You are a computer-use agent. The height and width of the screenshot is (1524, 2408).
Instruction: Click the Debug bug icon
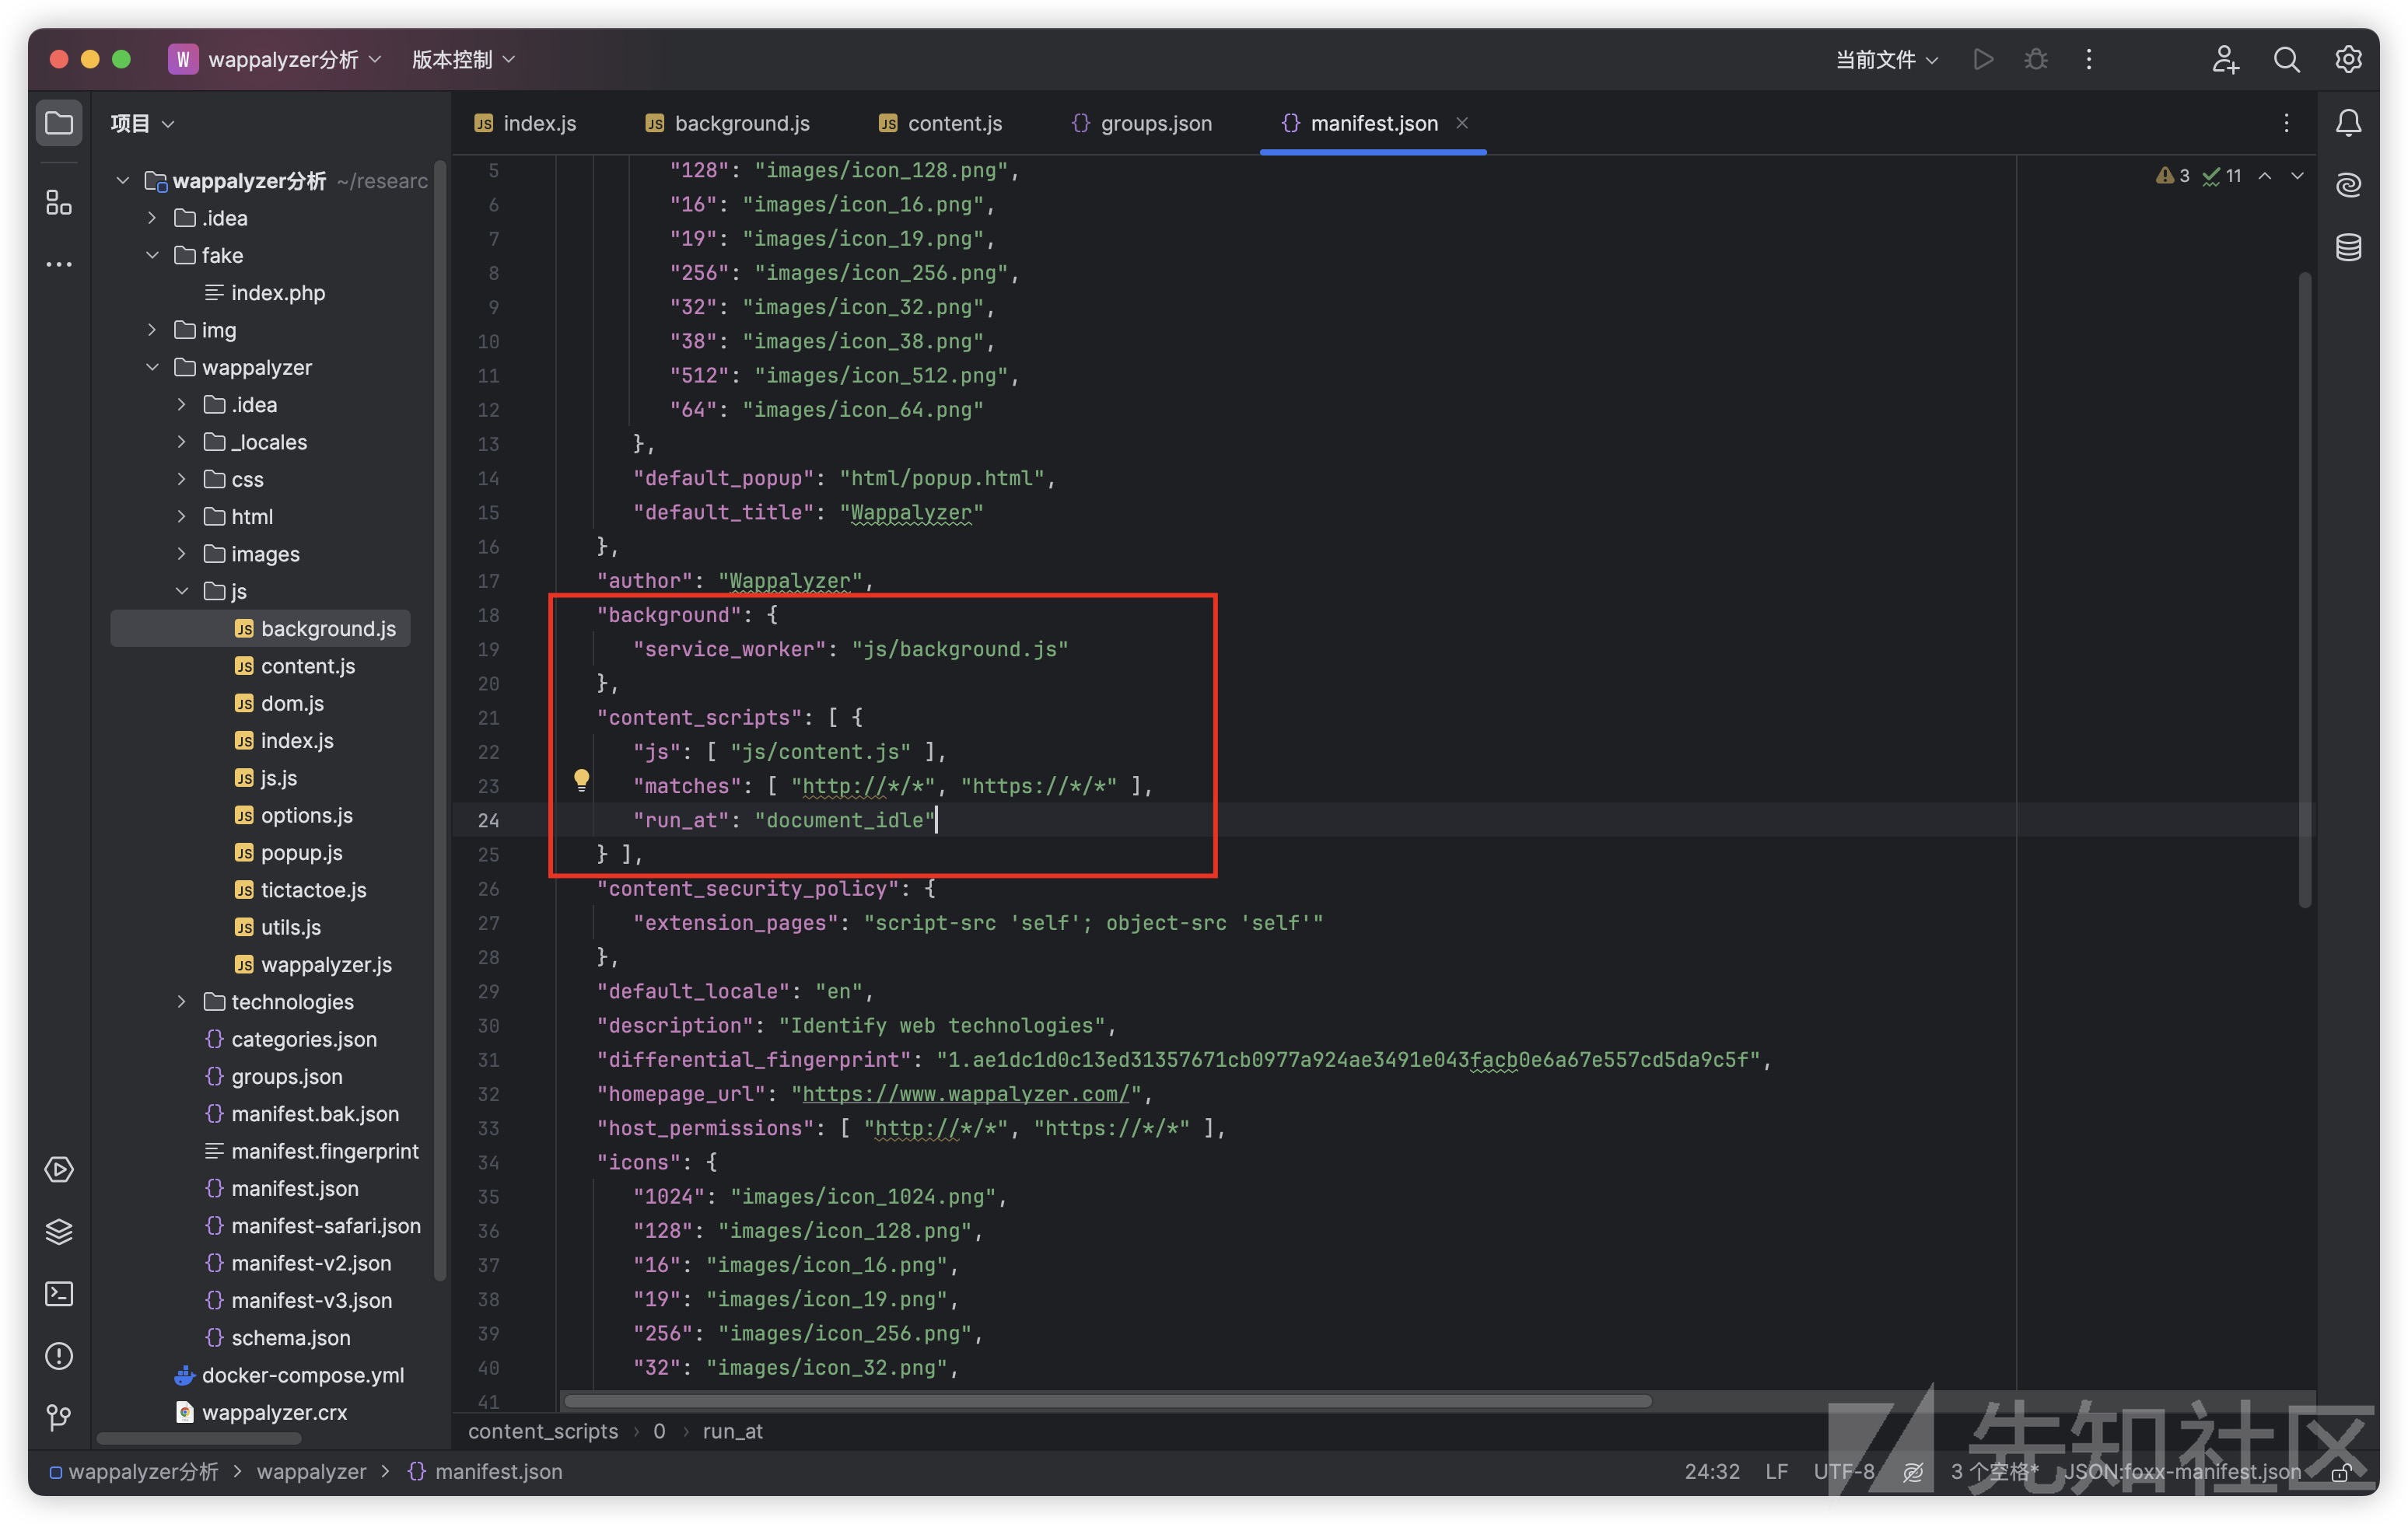pos(2035,59)
